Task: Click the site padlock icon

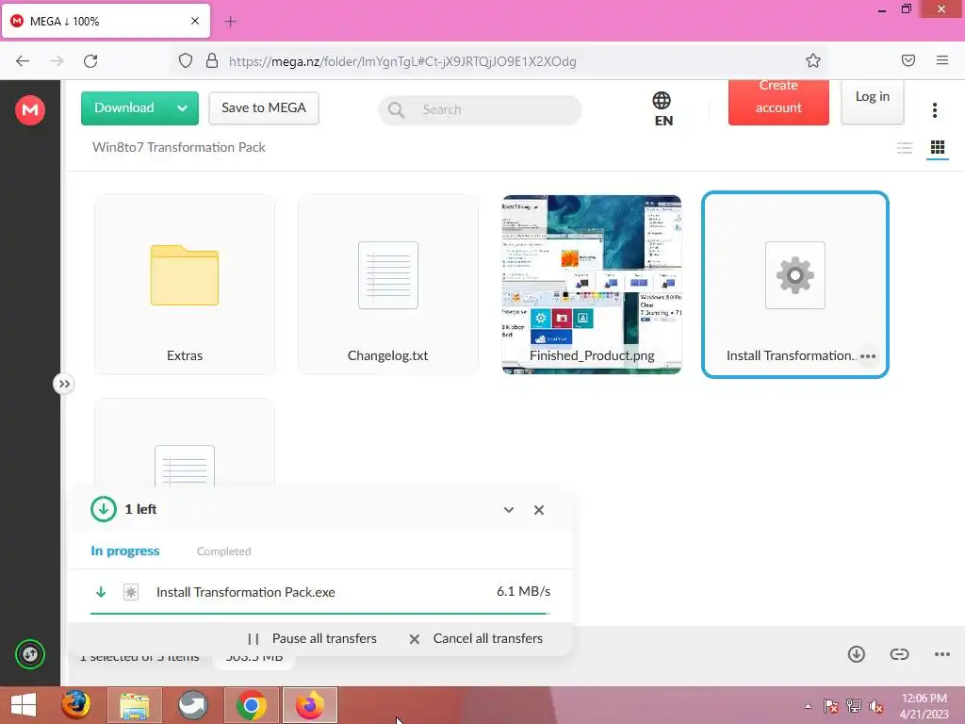Action: tap(212, 60)
